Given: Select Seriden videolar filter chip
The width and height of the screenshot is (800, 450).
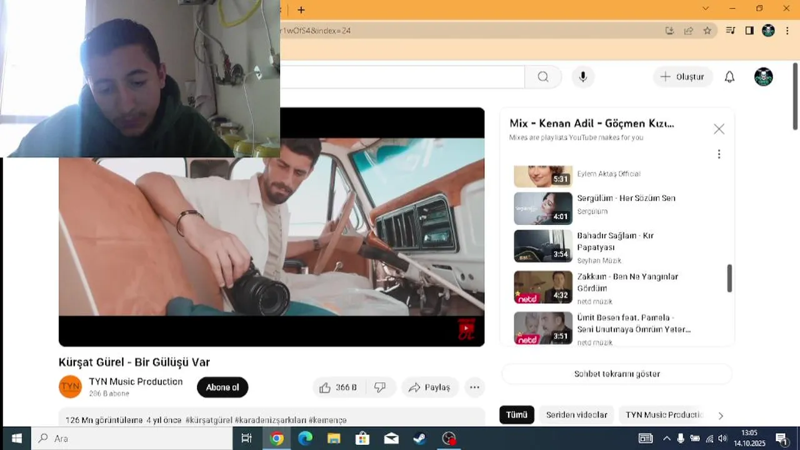Looking at the screenshot, I should tap(576, 415).
